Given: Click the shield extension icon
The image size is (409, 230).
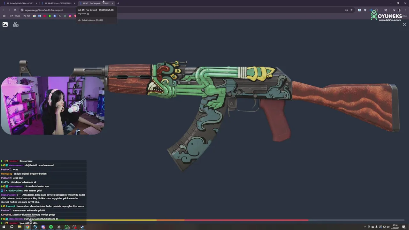Looking at the screenshot, I should pos(365,10).
